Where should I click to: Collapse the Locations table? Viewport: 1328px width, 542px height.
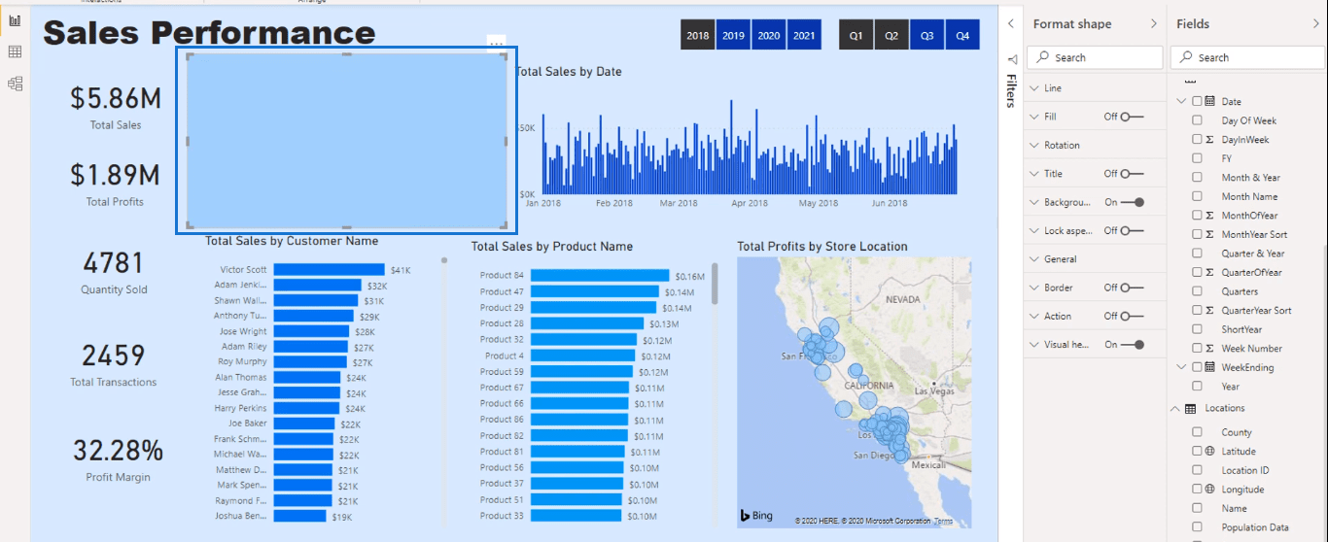coord(1176,409)
